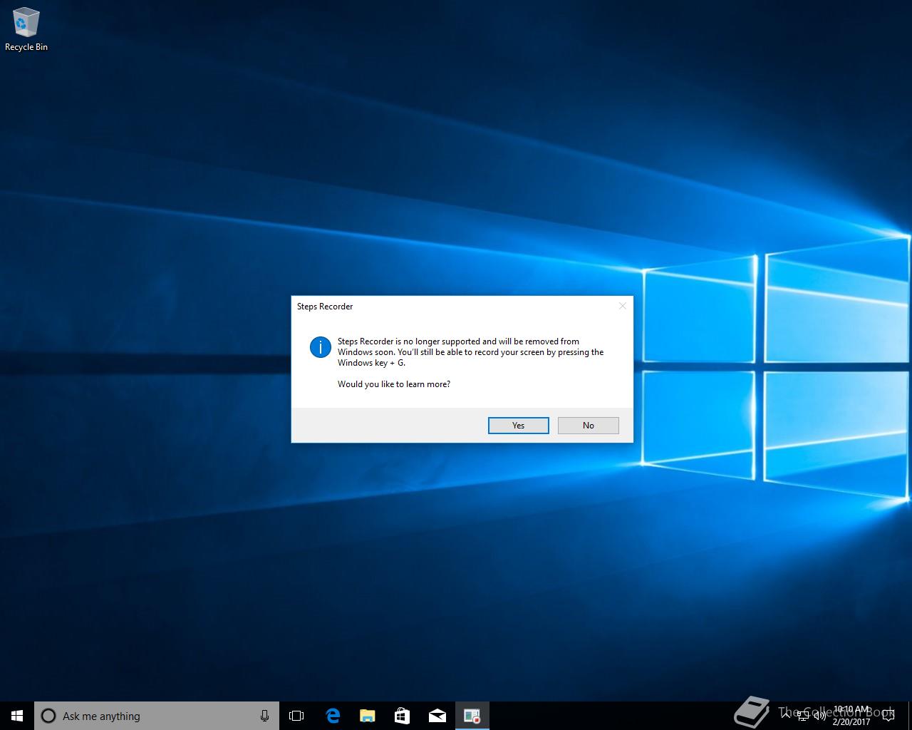
Task: Open the volume control tray icon
Action: (x=819, y=716)
